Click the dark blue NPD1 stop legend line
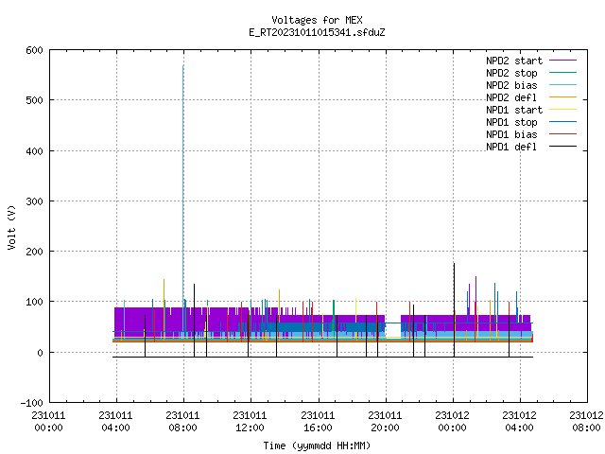Viewport: 605px width, 454px height. pyautogui.click(x=562, y=122)
